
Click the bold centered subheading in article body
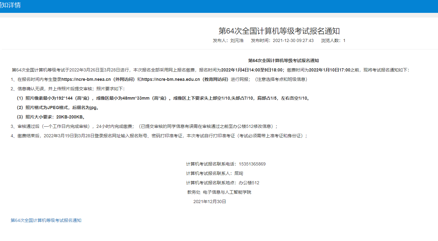(283, 60)
